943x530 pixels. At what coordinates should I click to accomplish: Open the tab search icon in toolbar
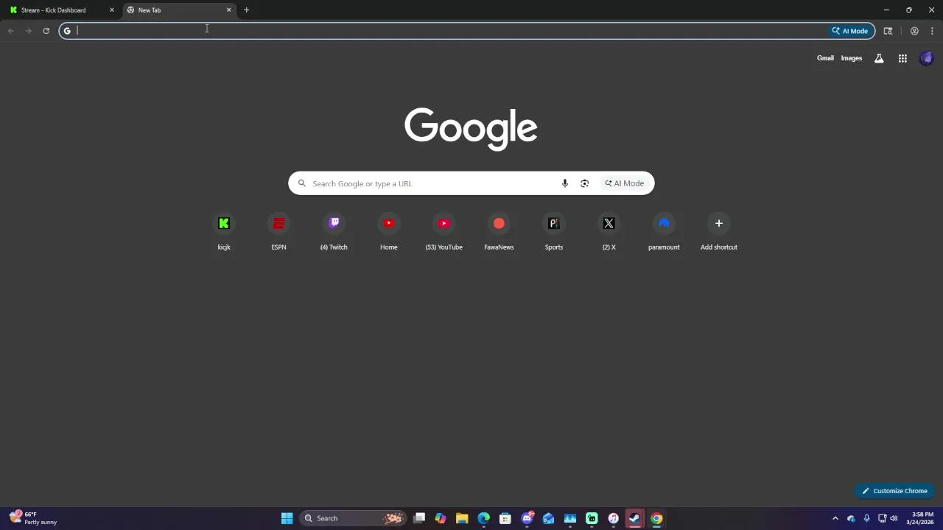click(x=888, y=31)
